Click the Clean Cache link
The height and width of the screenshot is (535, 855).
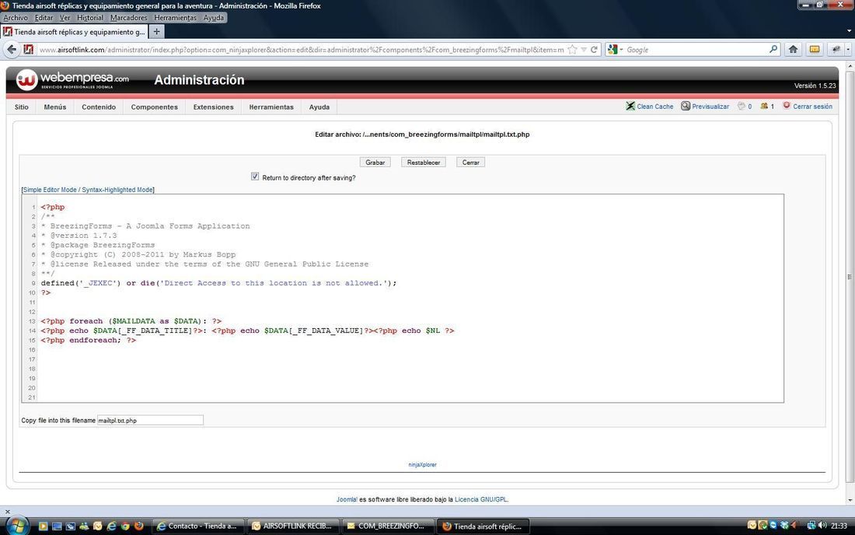point(655,107)
